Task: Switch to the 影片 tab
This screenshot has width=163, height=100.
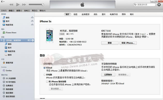Action: point(104,14)
